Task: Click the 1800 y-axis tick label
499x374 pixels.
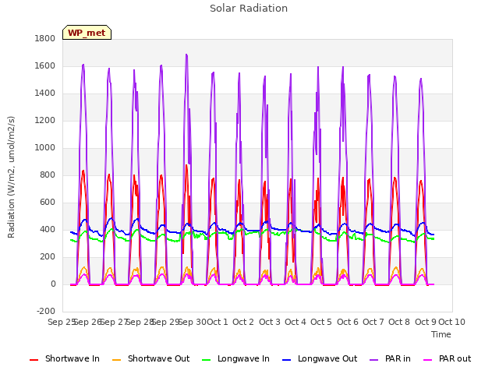Action: pyautogui.click(x=45, y=39)
